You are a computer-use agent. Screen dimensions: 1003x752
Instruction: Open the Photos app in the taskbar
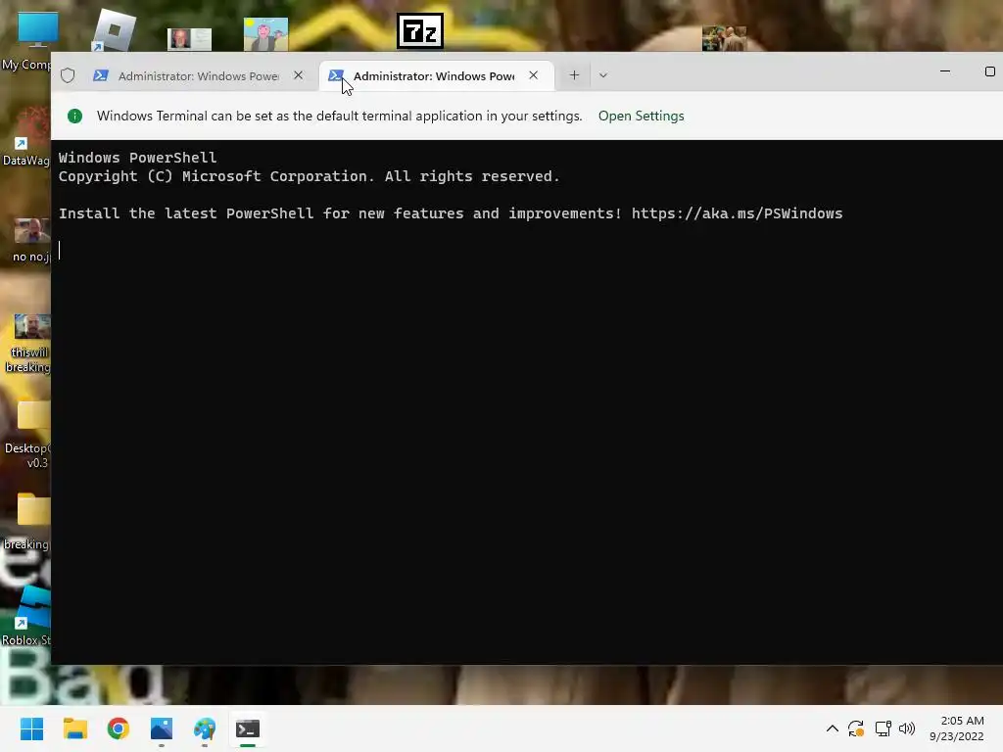coord(162,728)
